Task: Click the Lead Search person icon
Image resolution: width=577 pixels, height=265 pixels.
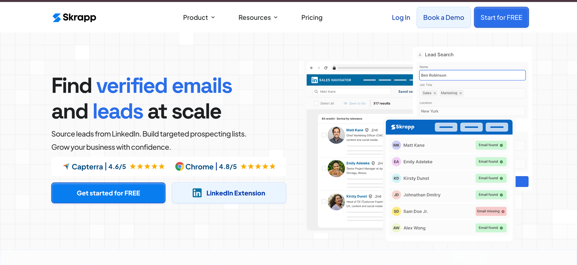Action: click(x=420, y=54)
